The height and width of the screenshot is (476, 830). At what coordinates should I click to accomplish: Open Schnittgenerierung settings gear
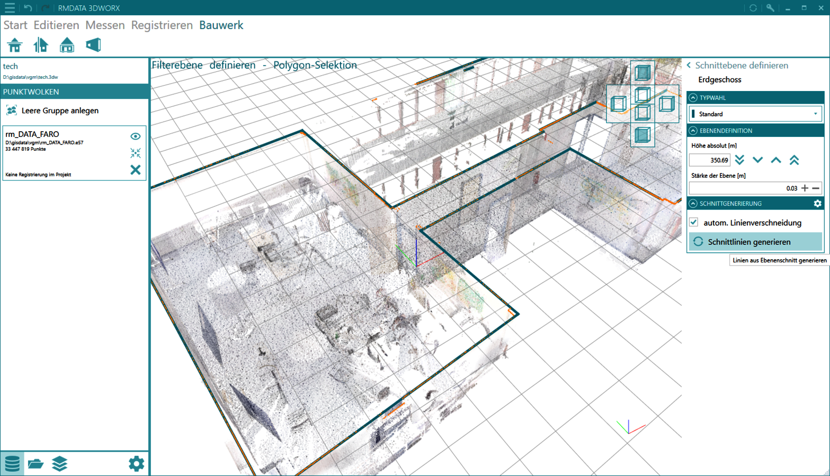point(817,204)
